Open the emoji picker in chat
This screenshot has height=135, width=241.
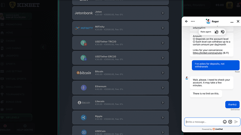tap(225, 122)
